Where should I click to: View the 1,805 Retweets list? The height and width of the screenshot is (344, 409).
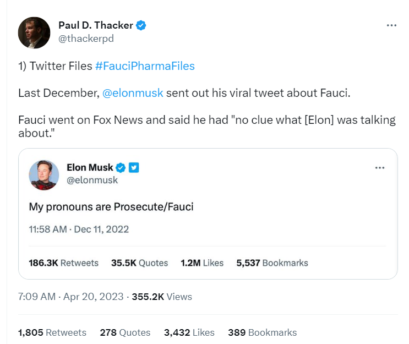(52, 332)
